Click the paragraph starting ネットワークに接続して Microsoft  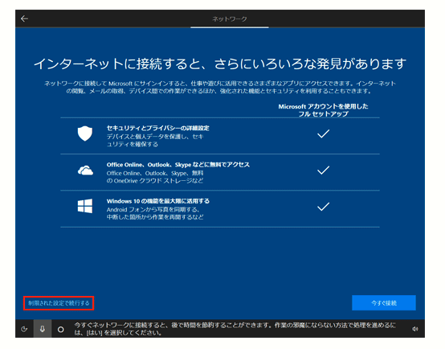click(x=220, y=87)
